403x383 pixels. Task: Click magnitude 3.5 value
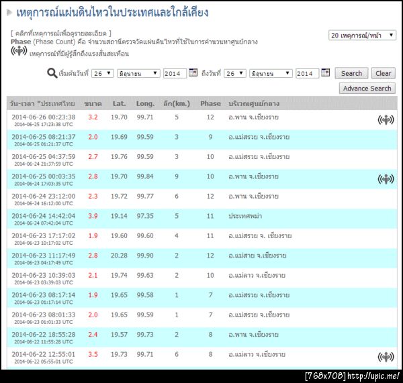(93, 354)
